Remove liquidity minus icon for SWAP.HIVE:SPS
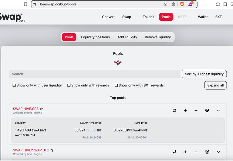 tap(196, 110)
